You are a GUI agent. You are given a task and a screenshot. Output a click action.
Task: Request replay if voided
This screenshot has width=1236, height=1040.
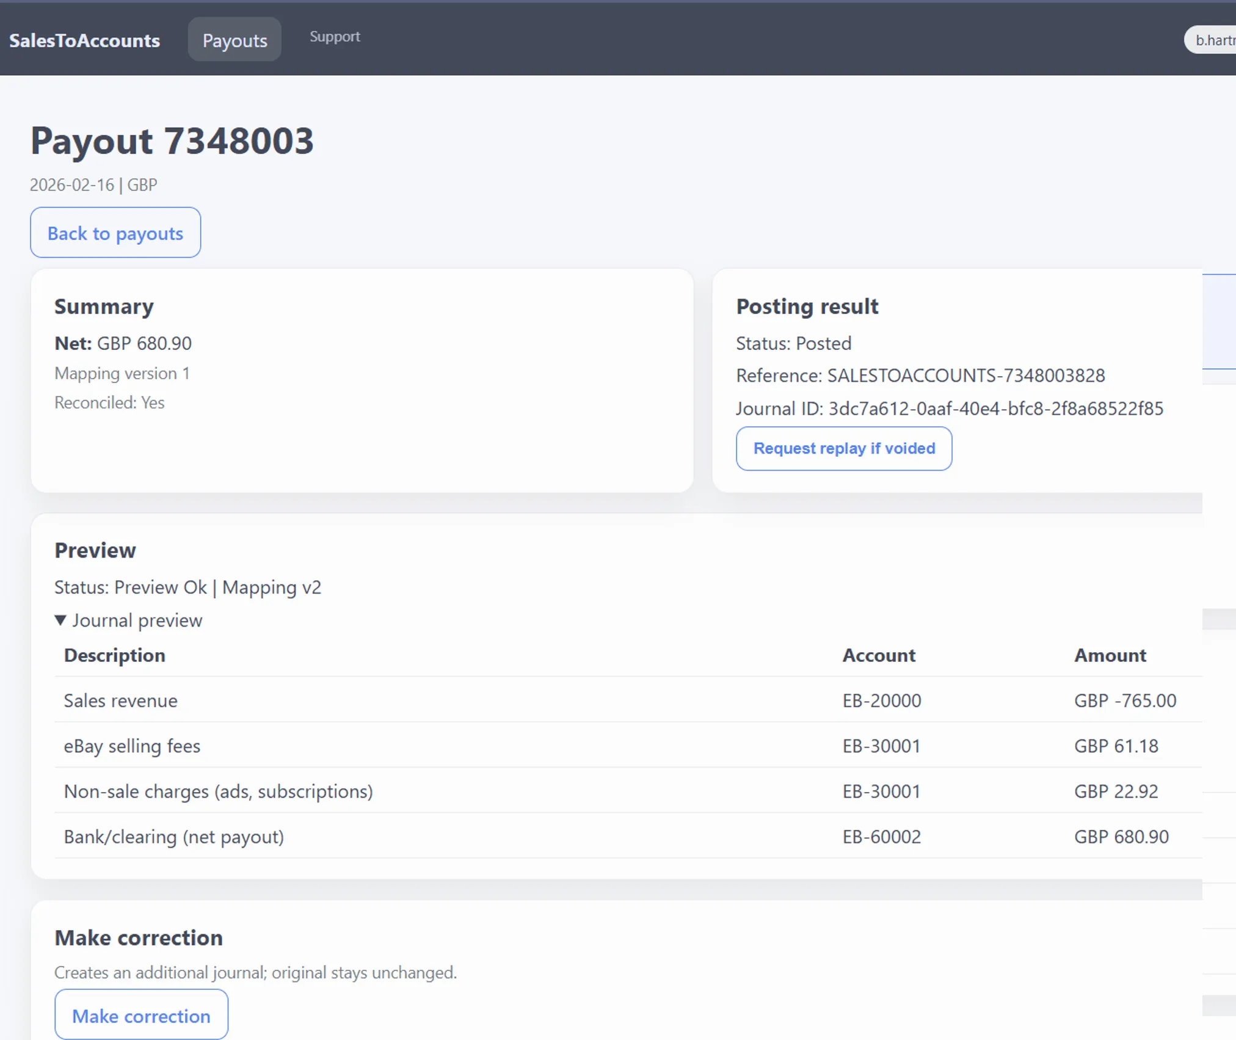pos(843,448)
